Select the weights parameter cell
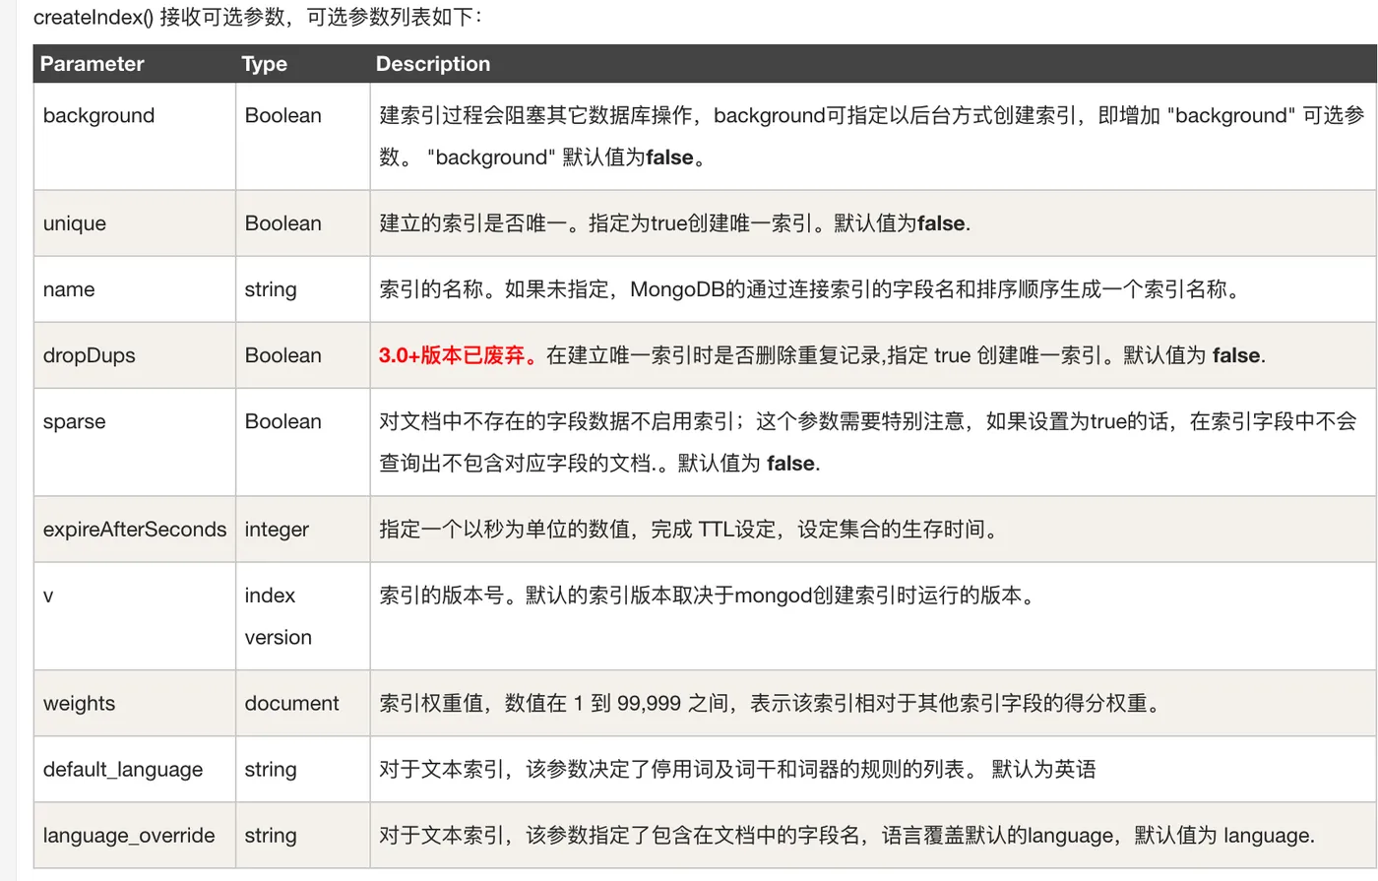The height and width of the screenshot is (881, 1378). coord(135,704)
